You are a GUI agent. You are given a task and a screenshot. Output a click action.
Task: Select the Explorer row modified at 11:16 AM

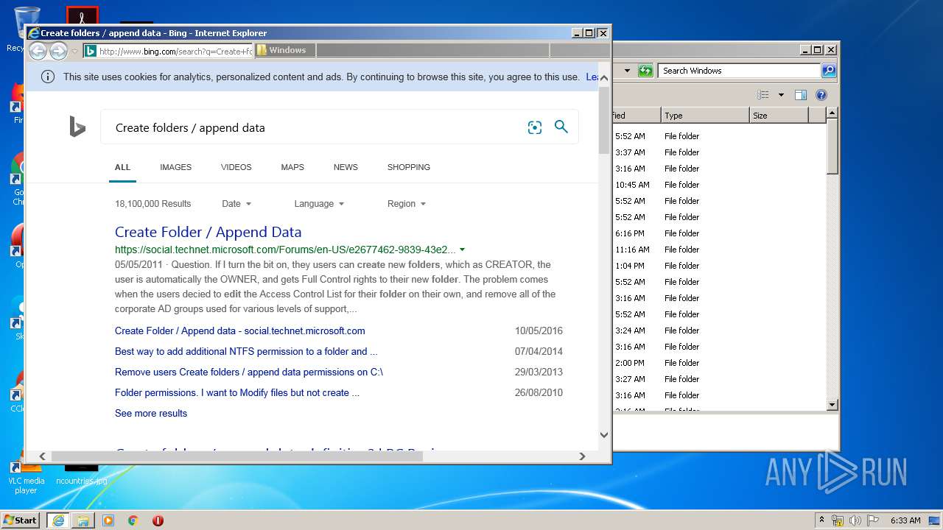pyautogui.click(x=719, y=250)
